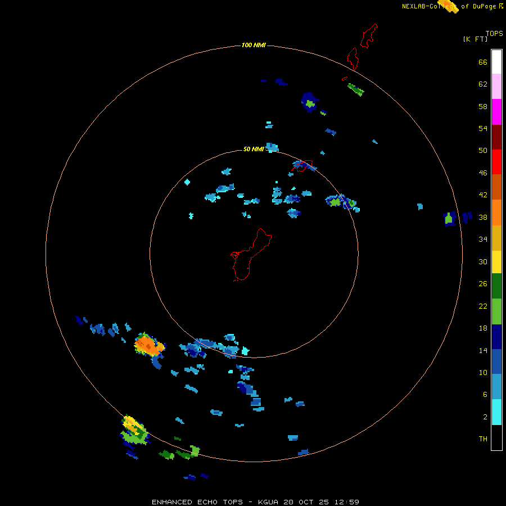Click the light green 22 kft swatch

click(x=496, y=311)
